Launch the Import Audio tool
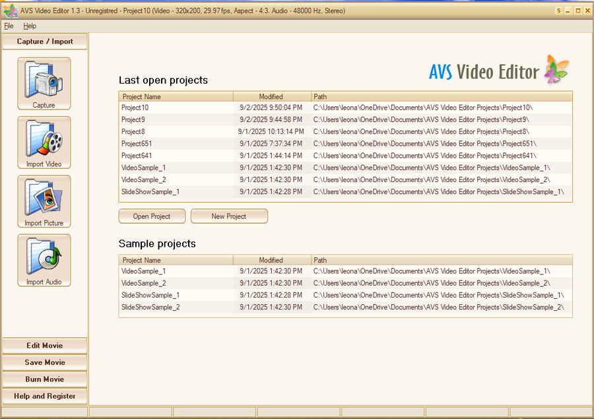Viewport: 594px width, 419px height. 44,260
